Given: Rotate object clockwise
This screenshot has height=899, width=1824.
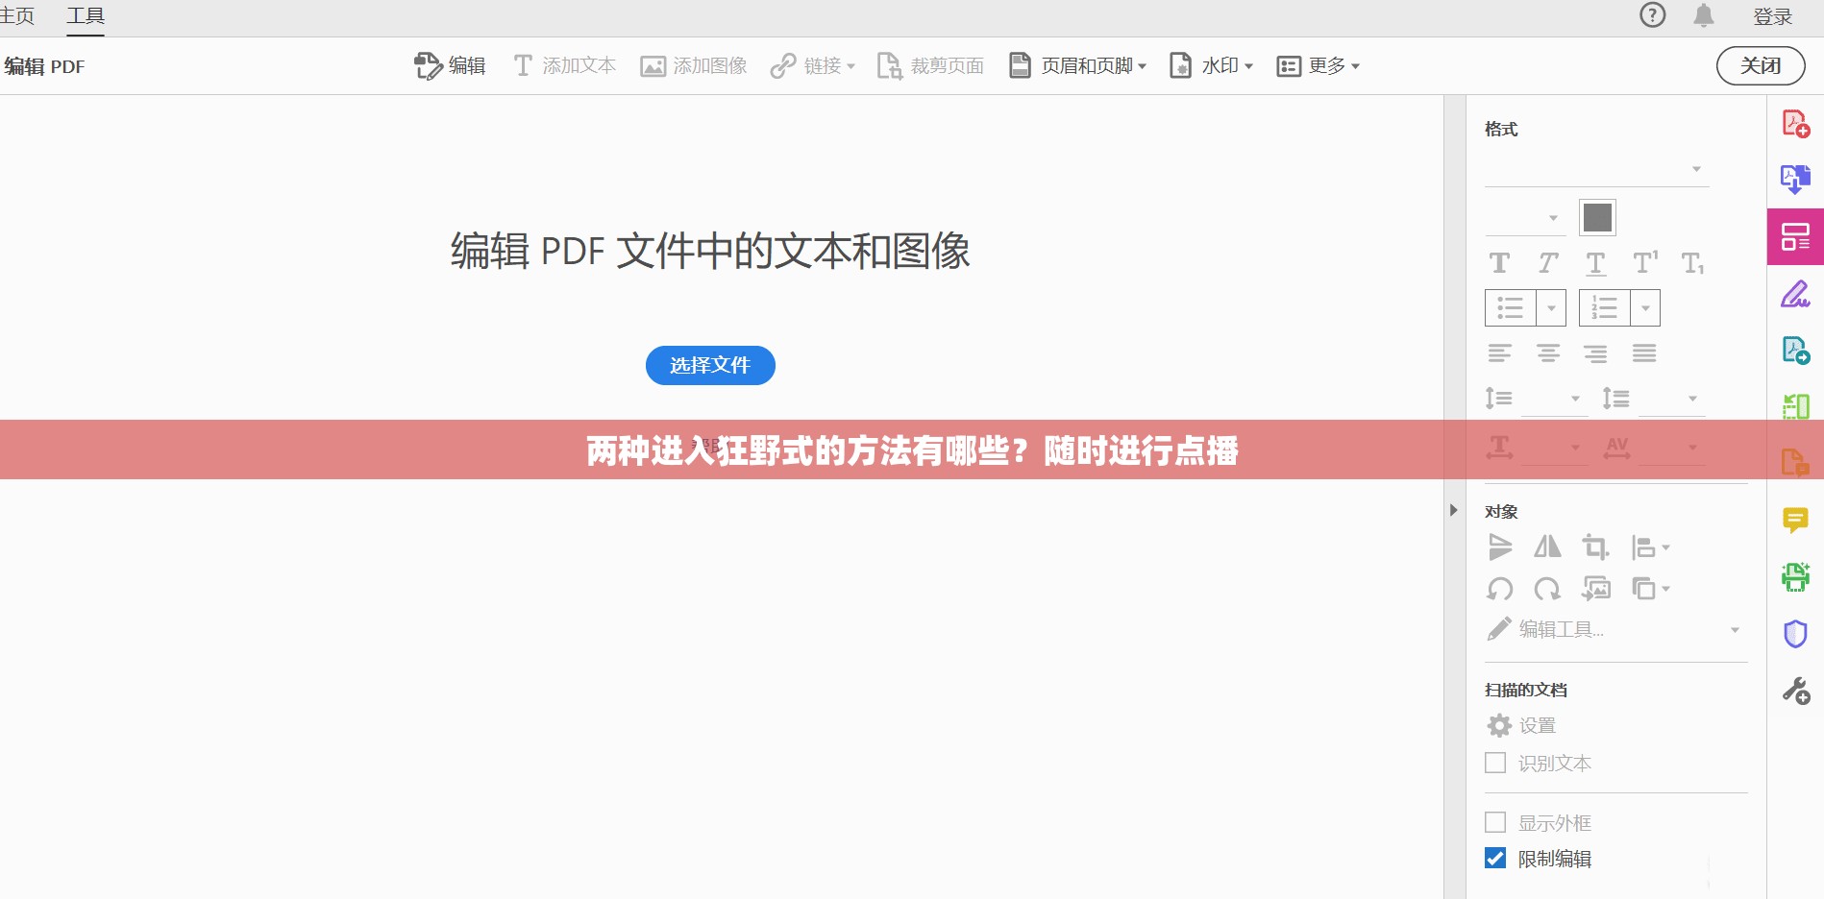Looking at the screenshot, I should pos(1547,589).
